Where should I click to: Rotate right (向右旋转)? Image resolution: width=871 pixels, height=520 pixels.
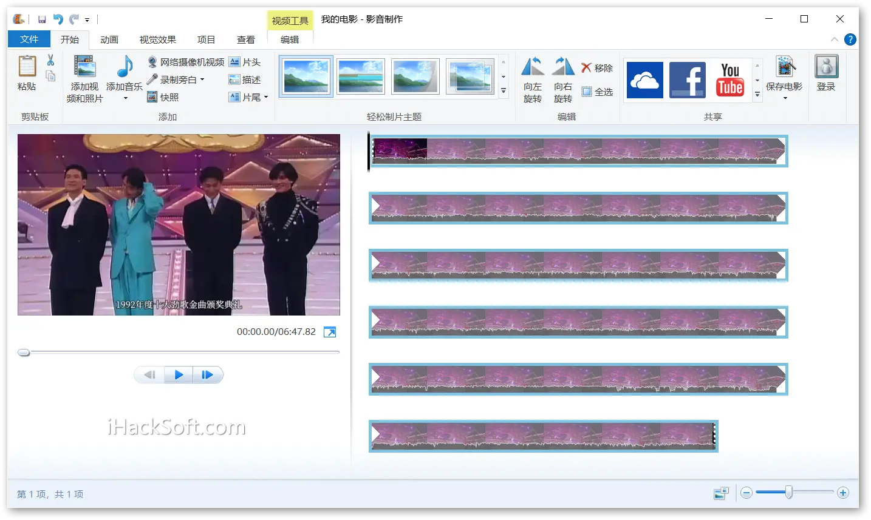[x=563, y=79]
